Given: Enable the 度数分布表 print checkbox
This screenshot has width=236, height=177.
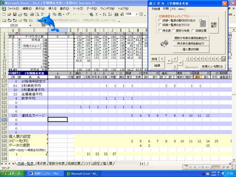Looking at the screenshot, I should click(x=174, y=31).
